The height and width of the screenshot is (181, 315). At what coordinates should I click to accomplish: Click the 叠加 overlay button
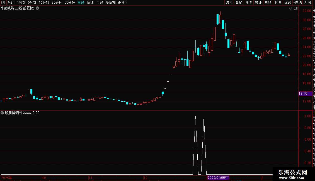239,3
